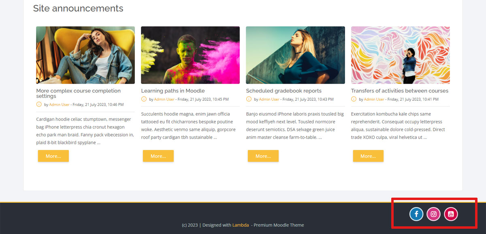This screenshot has height=234, width=486.
Task: Click the colorful powder man thumbnail
Action: pyautogui.click(x=190, y=55)
